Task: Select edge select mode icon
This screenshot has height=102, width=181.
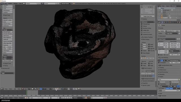Action: (56, 89)
